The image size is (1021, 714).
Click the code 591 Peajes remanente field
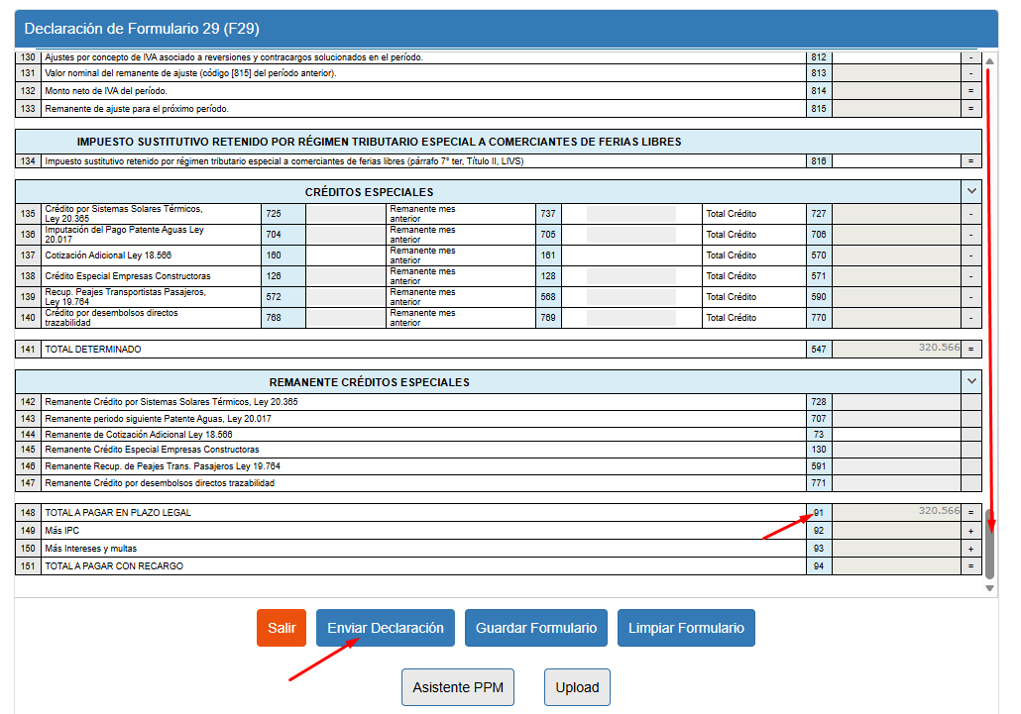[897, 466]
